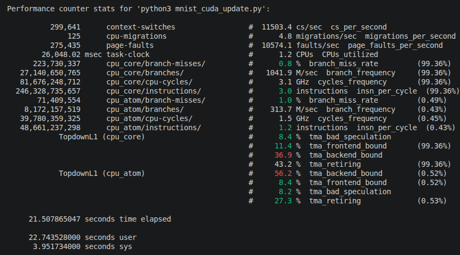Select the green 0.8 branch miss rate
460x255 pixels.
point(285,64)
